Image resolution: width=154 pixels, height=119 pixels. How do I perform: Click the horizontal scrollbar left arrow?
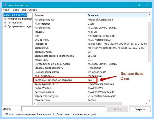pyautogui.click(x=35, y=103)
